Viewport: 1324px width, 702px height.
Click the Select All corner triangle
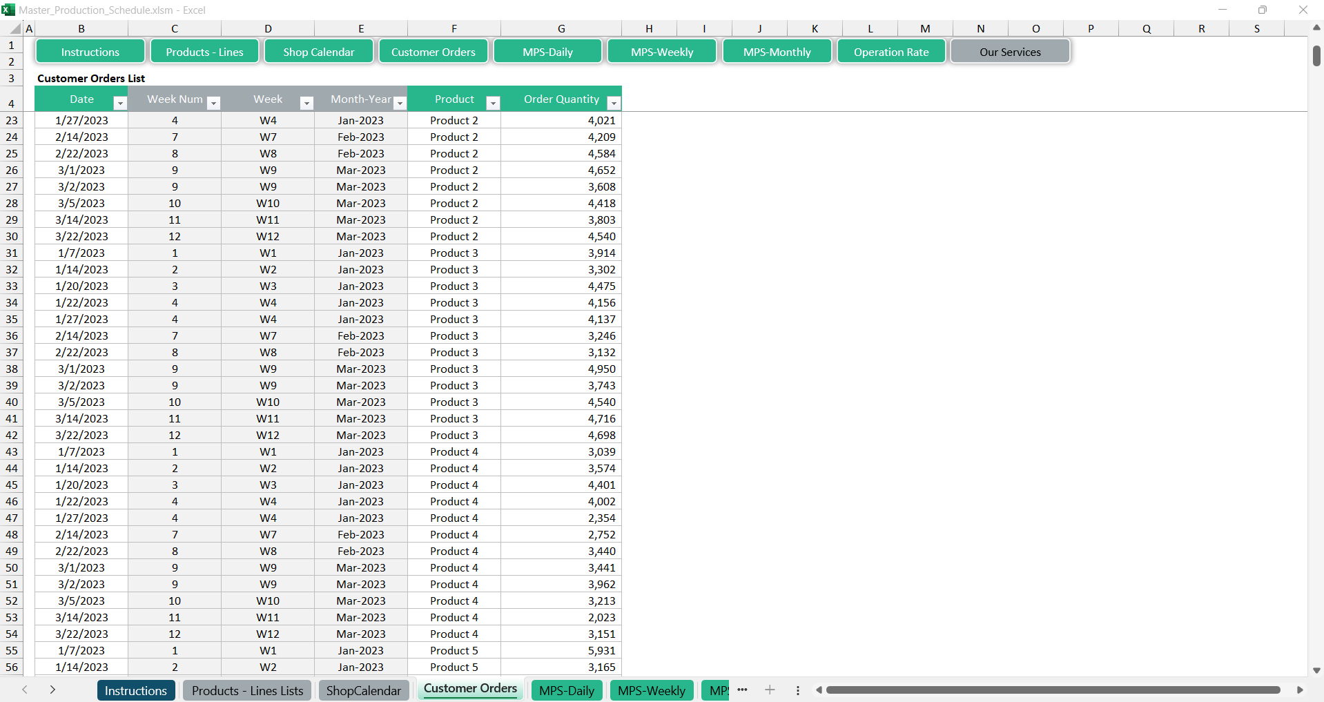point(15,29)
